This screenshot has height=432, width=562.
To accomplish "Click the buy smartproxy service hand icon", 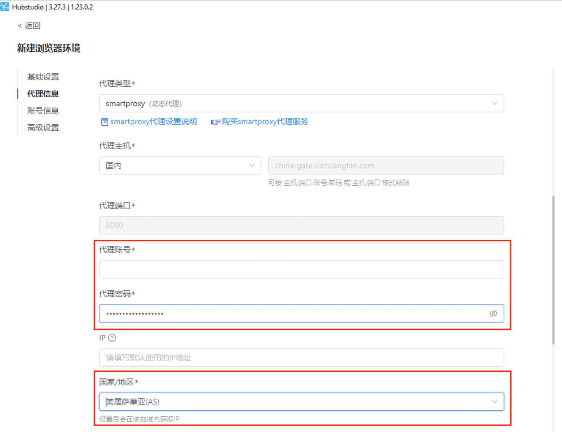I will pos(215,122).
